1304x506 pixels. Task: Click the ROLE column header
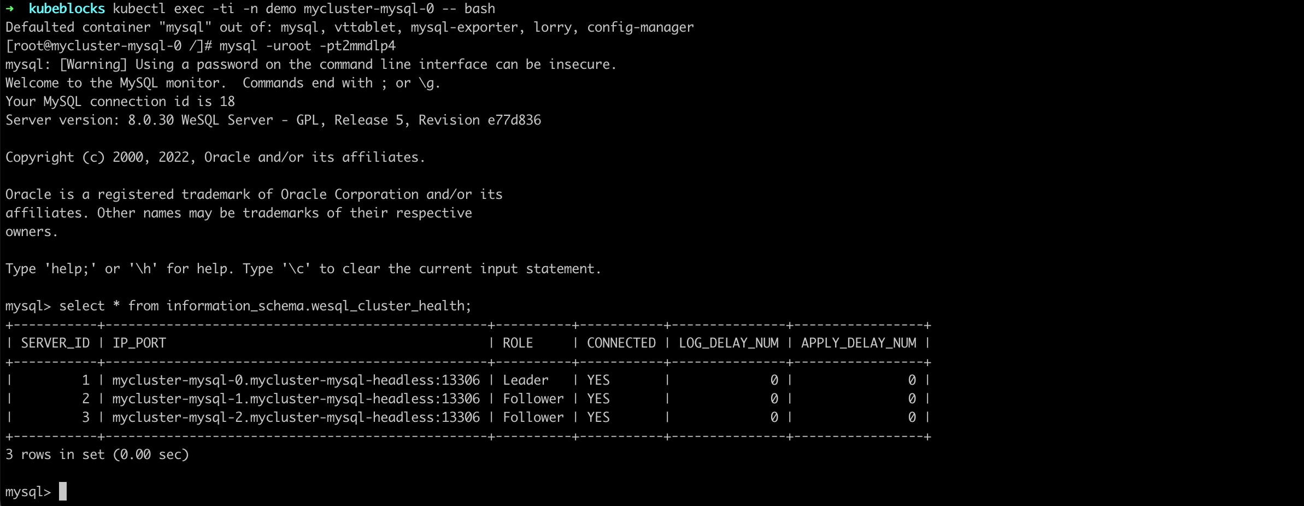518,343
